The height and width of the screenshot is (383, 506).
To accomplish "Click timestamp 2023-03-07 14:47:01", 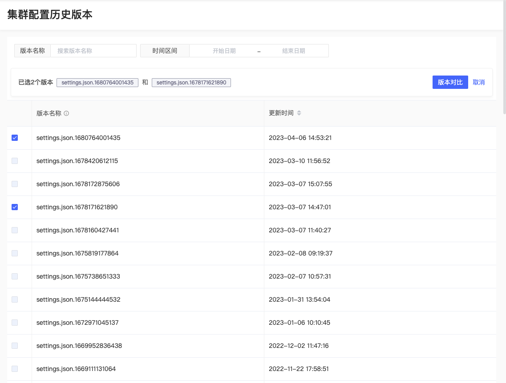I will coord(300,207).
